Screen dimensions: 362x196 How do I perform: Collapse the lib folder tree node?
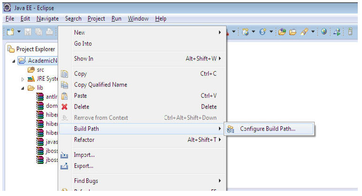point(23,88)
